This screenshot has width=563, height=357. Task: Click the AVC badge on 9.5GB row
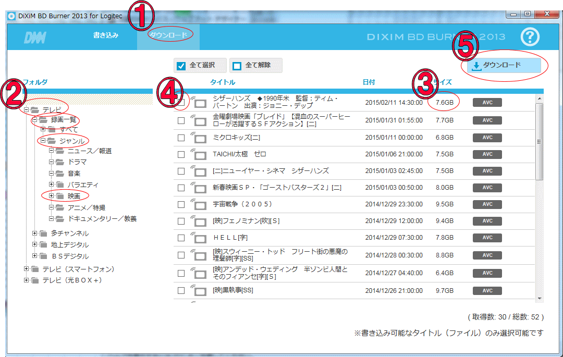tap(487, 204)
